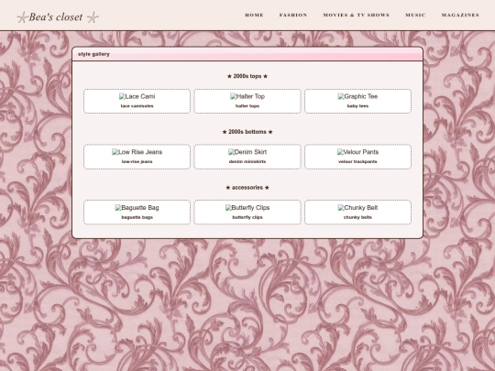Click the "baguette bags" caption
This screenshot has width=495, height=371.
[137, 217]
